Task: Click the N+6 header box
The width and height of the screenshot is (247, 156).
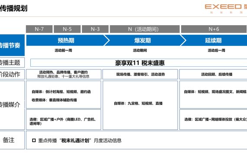Action: tap(214, 29)
